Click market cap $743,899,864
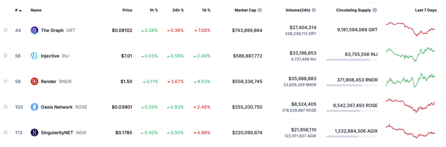Image resolution: width=446 pixels, height=147 pixels. point(247,30)
